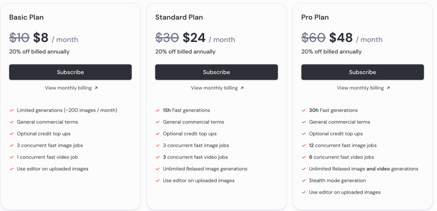Click the $8 price in Basic Plan
Image resolution: width=437 pixels, height=211 pixels.
point(41,38)
